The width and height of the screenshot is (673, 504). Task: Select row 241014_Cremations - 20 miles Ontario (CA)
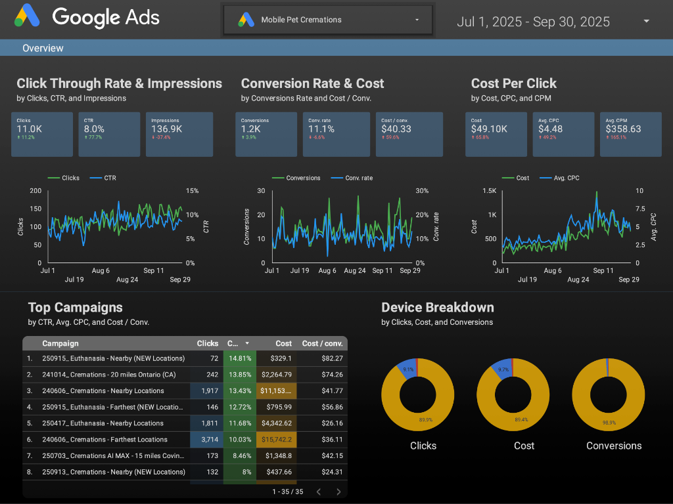click(x=185, y=375)
